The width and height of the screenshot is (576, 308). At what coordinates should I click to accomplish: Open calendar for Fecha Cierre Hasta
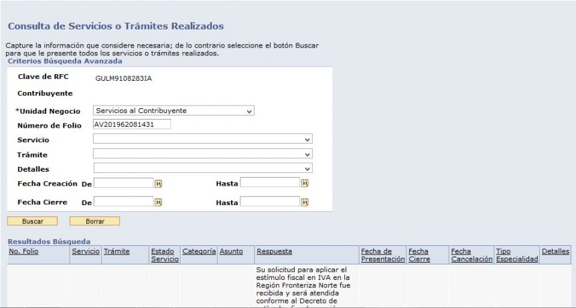(x=305, y=202)
